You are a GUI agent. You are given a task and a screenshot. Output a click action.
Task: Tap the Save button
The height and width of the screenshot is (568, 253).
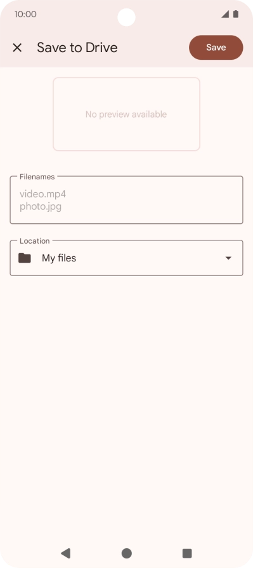tap(216, 48)
